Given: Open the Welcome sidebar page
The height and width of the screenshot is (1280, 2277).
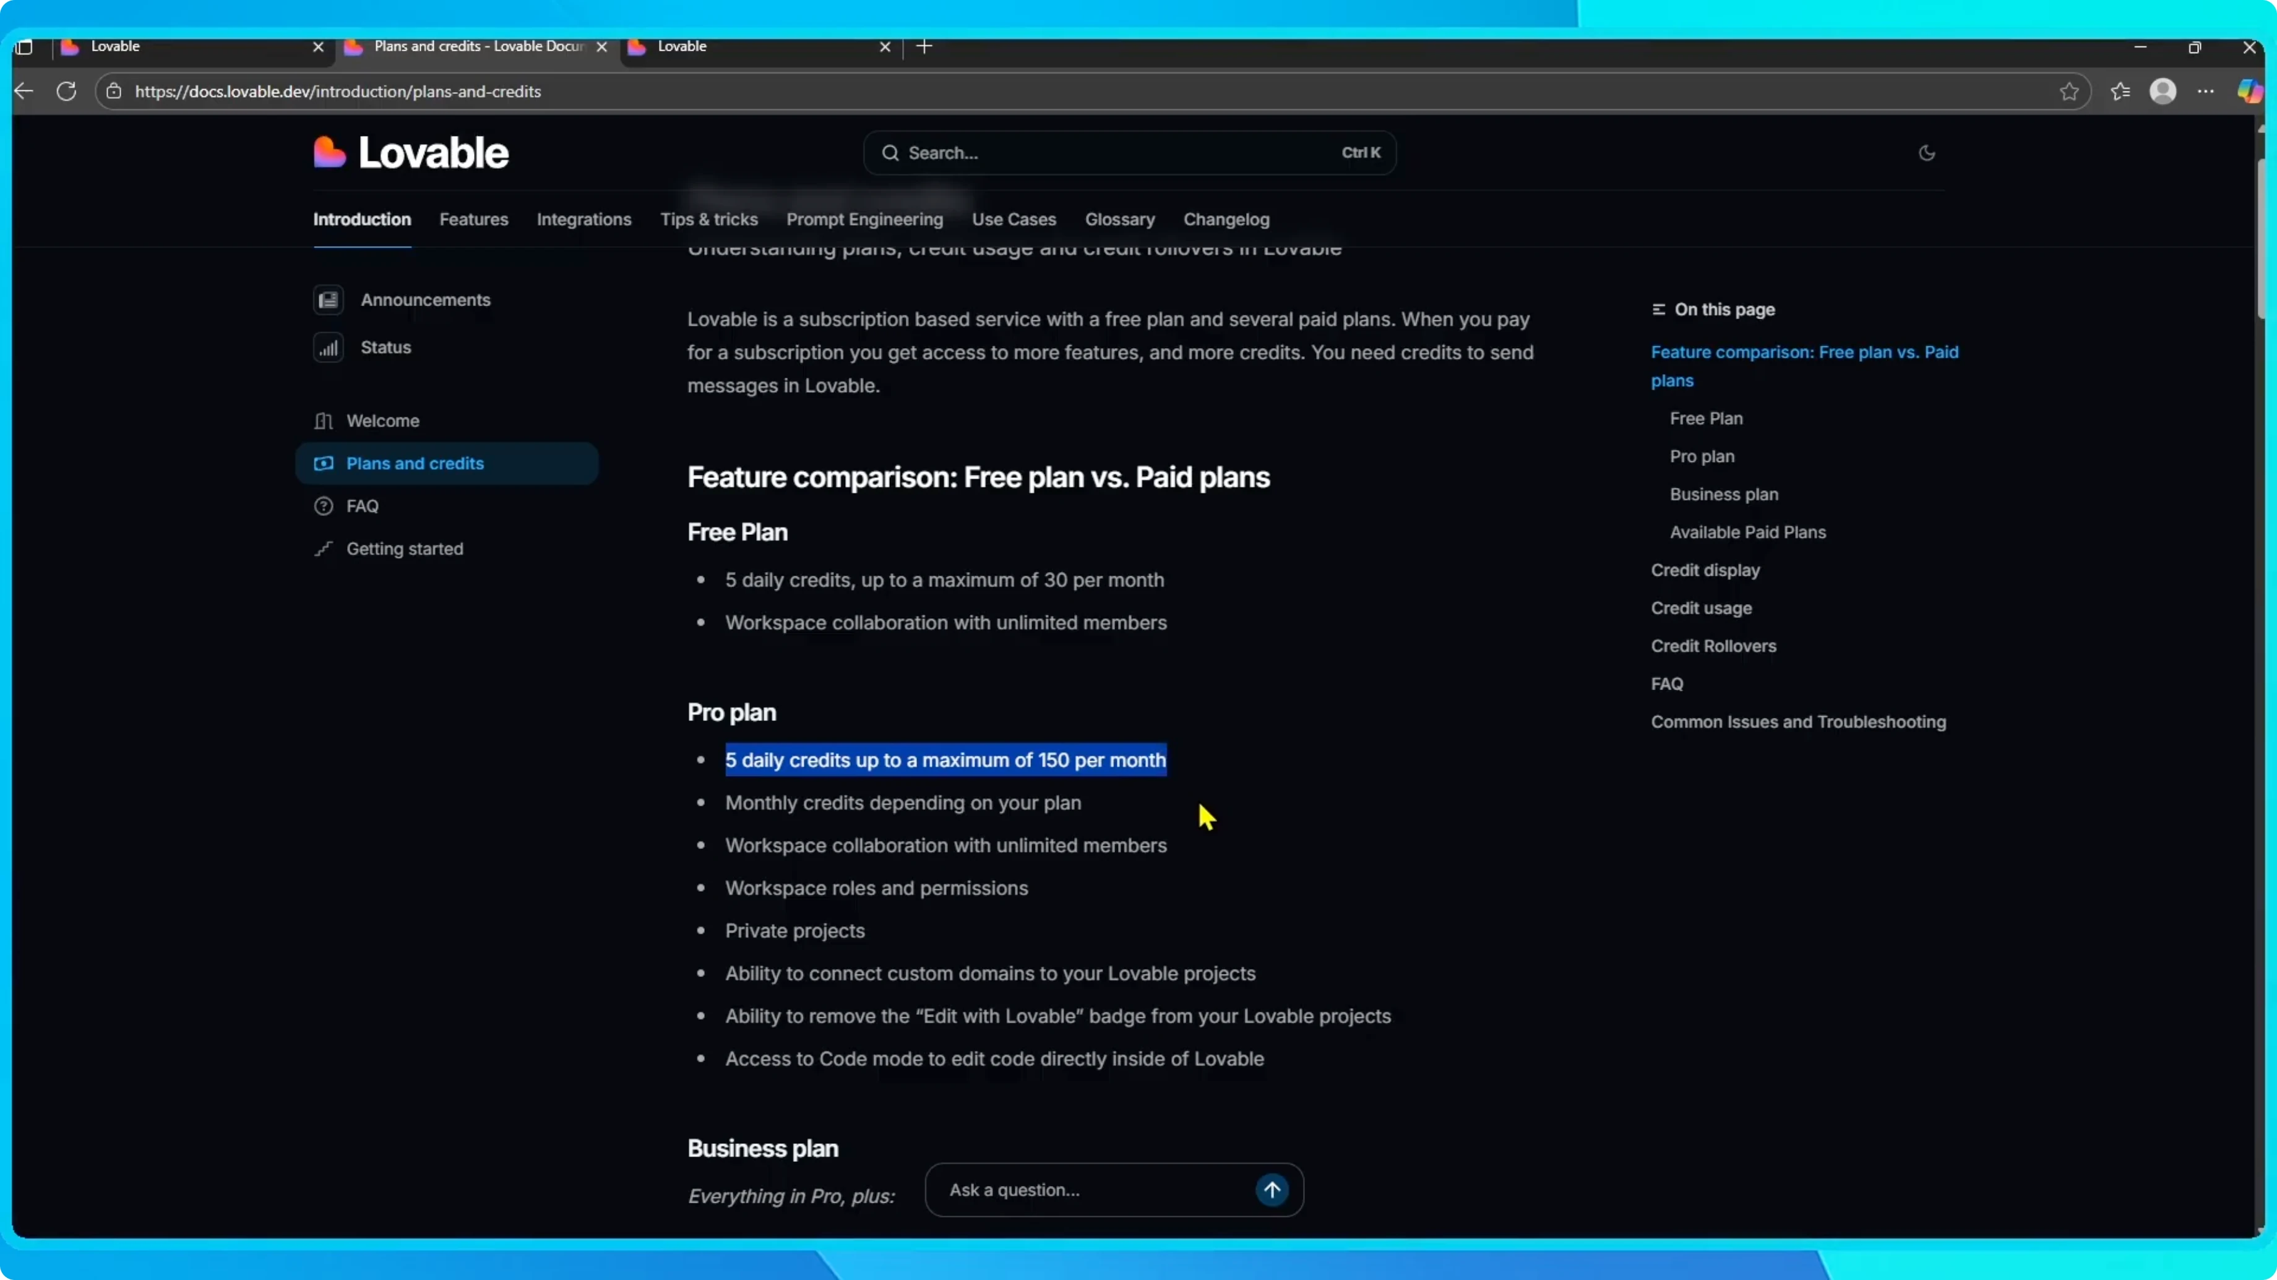Looking at the screenshot, I should tap(383, 420).
